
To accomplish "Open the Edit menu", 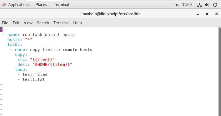I will tap(16, 23).
